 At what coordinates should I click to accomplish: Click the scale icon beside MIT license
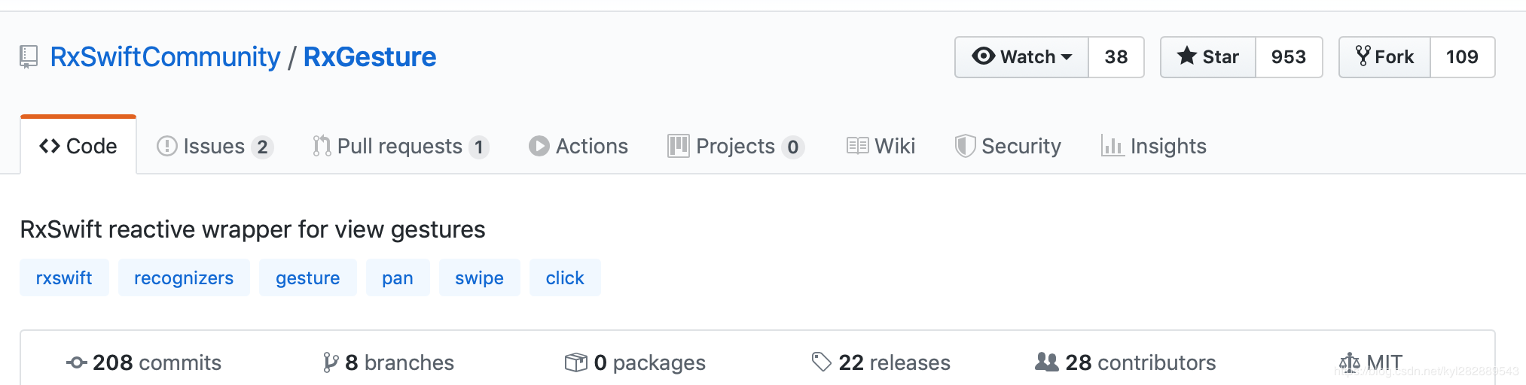click(1349, 362)
